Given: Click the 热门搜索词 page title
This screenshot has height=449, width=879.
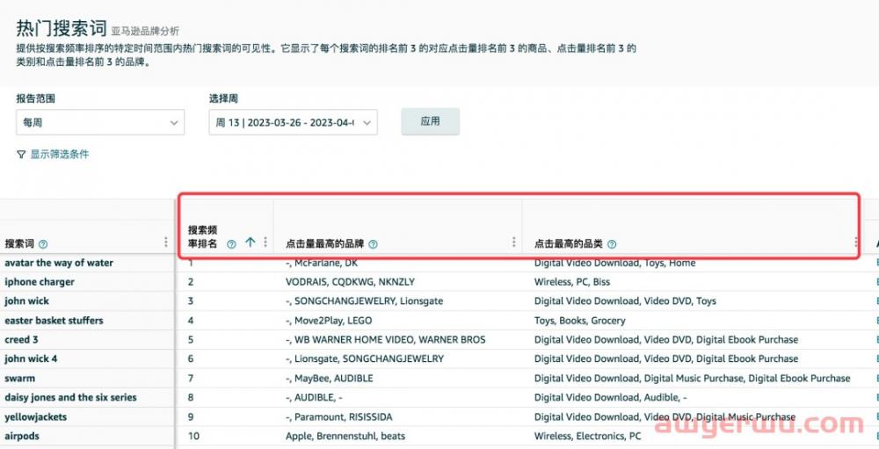Looking at the screenshot, I should [62, 29].
